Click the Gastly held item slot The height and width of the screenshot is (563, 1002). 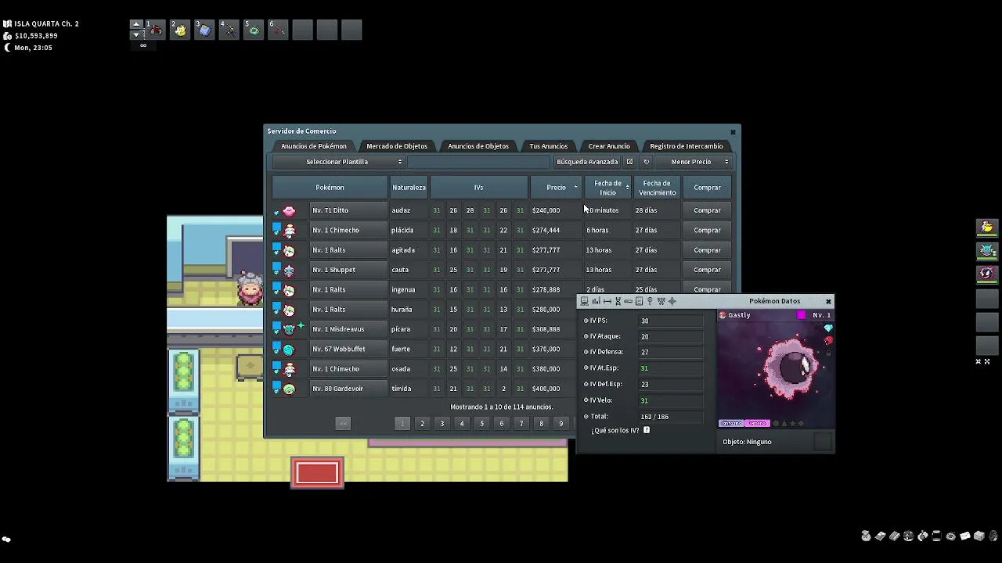[822, 442]
